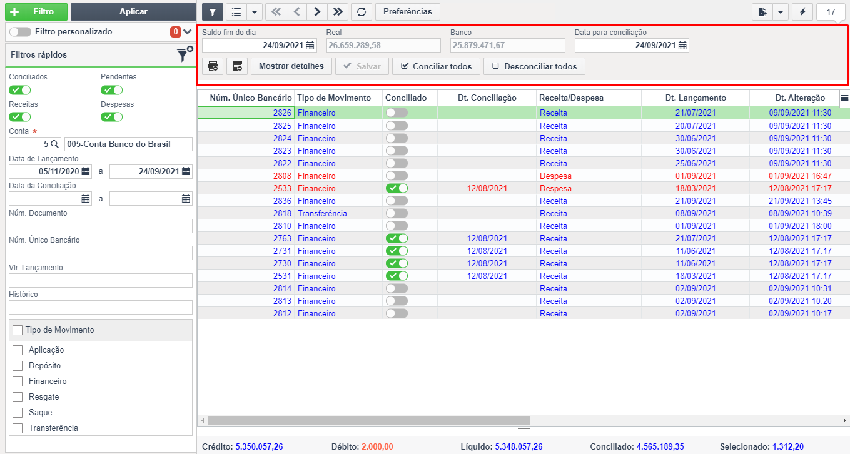Open calendar for Data para conciliação

coord(682,45)
